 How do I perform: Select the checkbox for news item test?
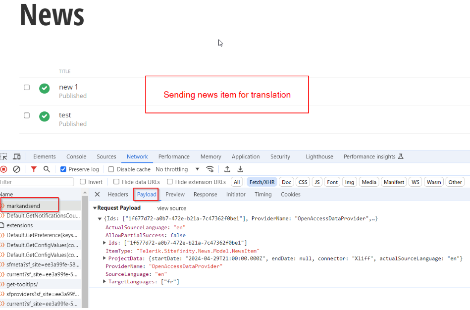click(x=27, y=115)
